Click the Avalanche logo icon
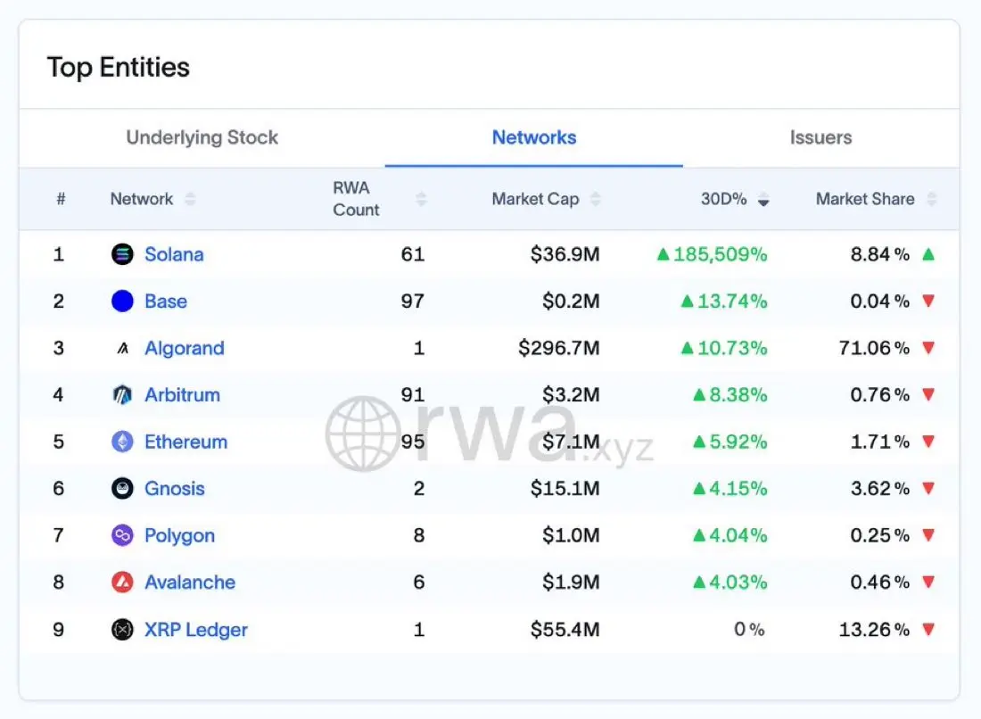981x719 pixels. coord(122,582)
